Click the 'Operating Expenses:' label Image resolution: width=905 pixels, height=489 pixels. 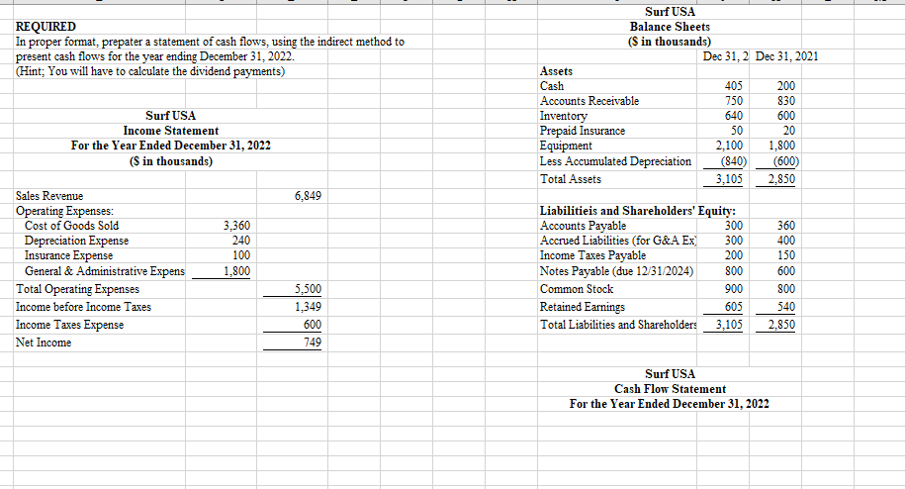coord(64,211)
